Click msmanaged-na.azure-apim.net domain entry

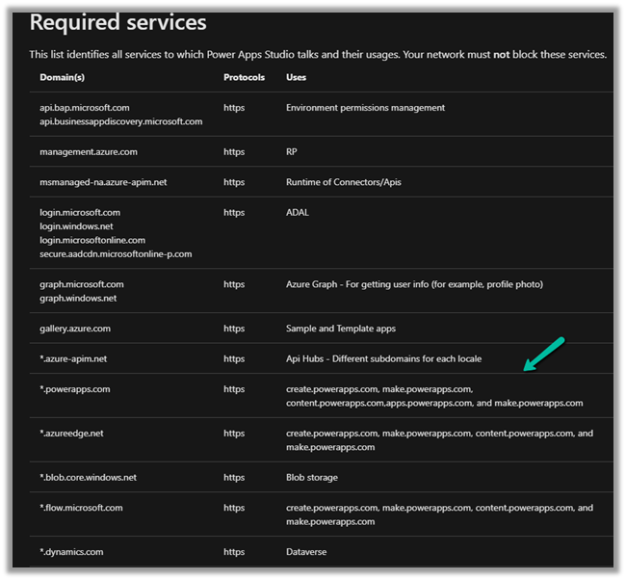click(103, 182)
